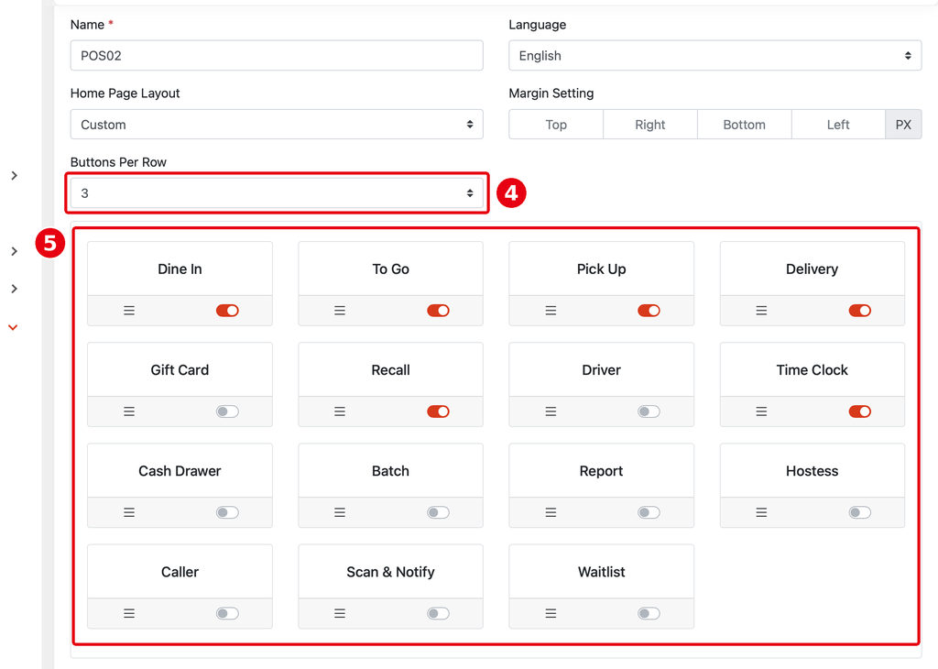The height and width of the screenshot is (669, 938).
Task: Click the Top margin input field
Action: coord(556,125)
